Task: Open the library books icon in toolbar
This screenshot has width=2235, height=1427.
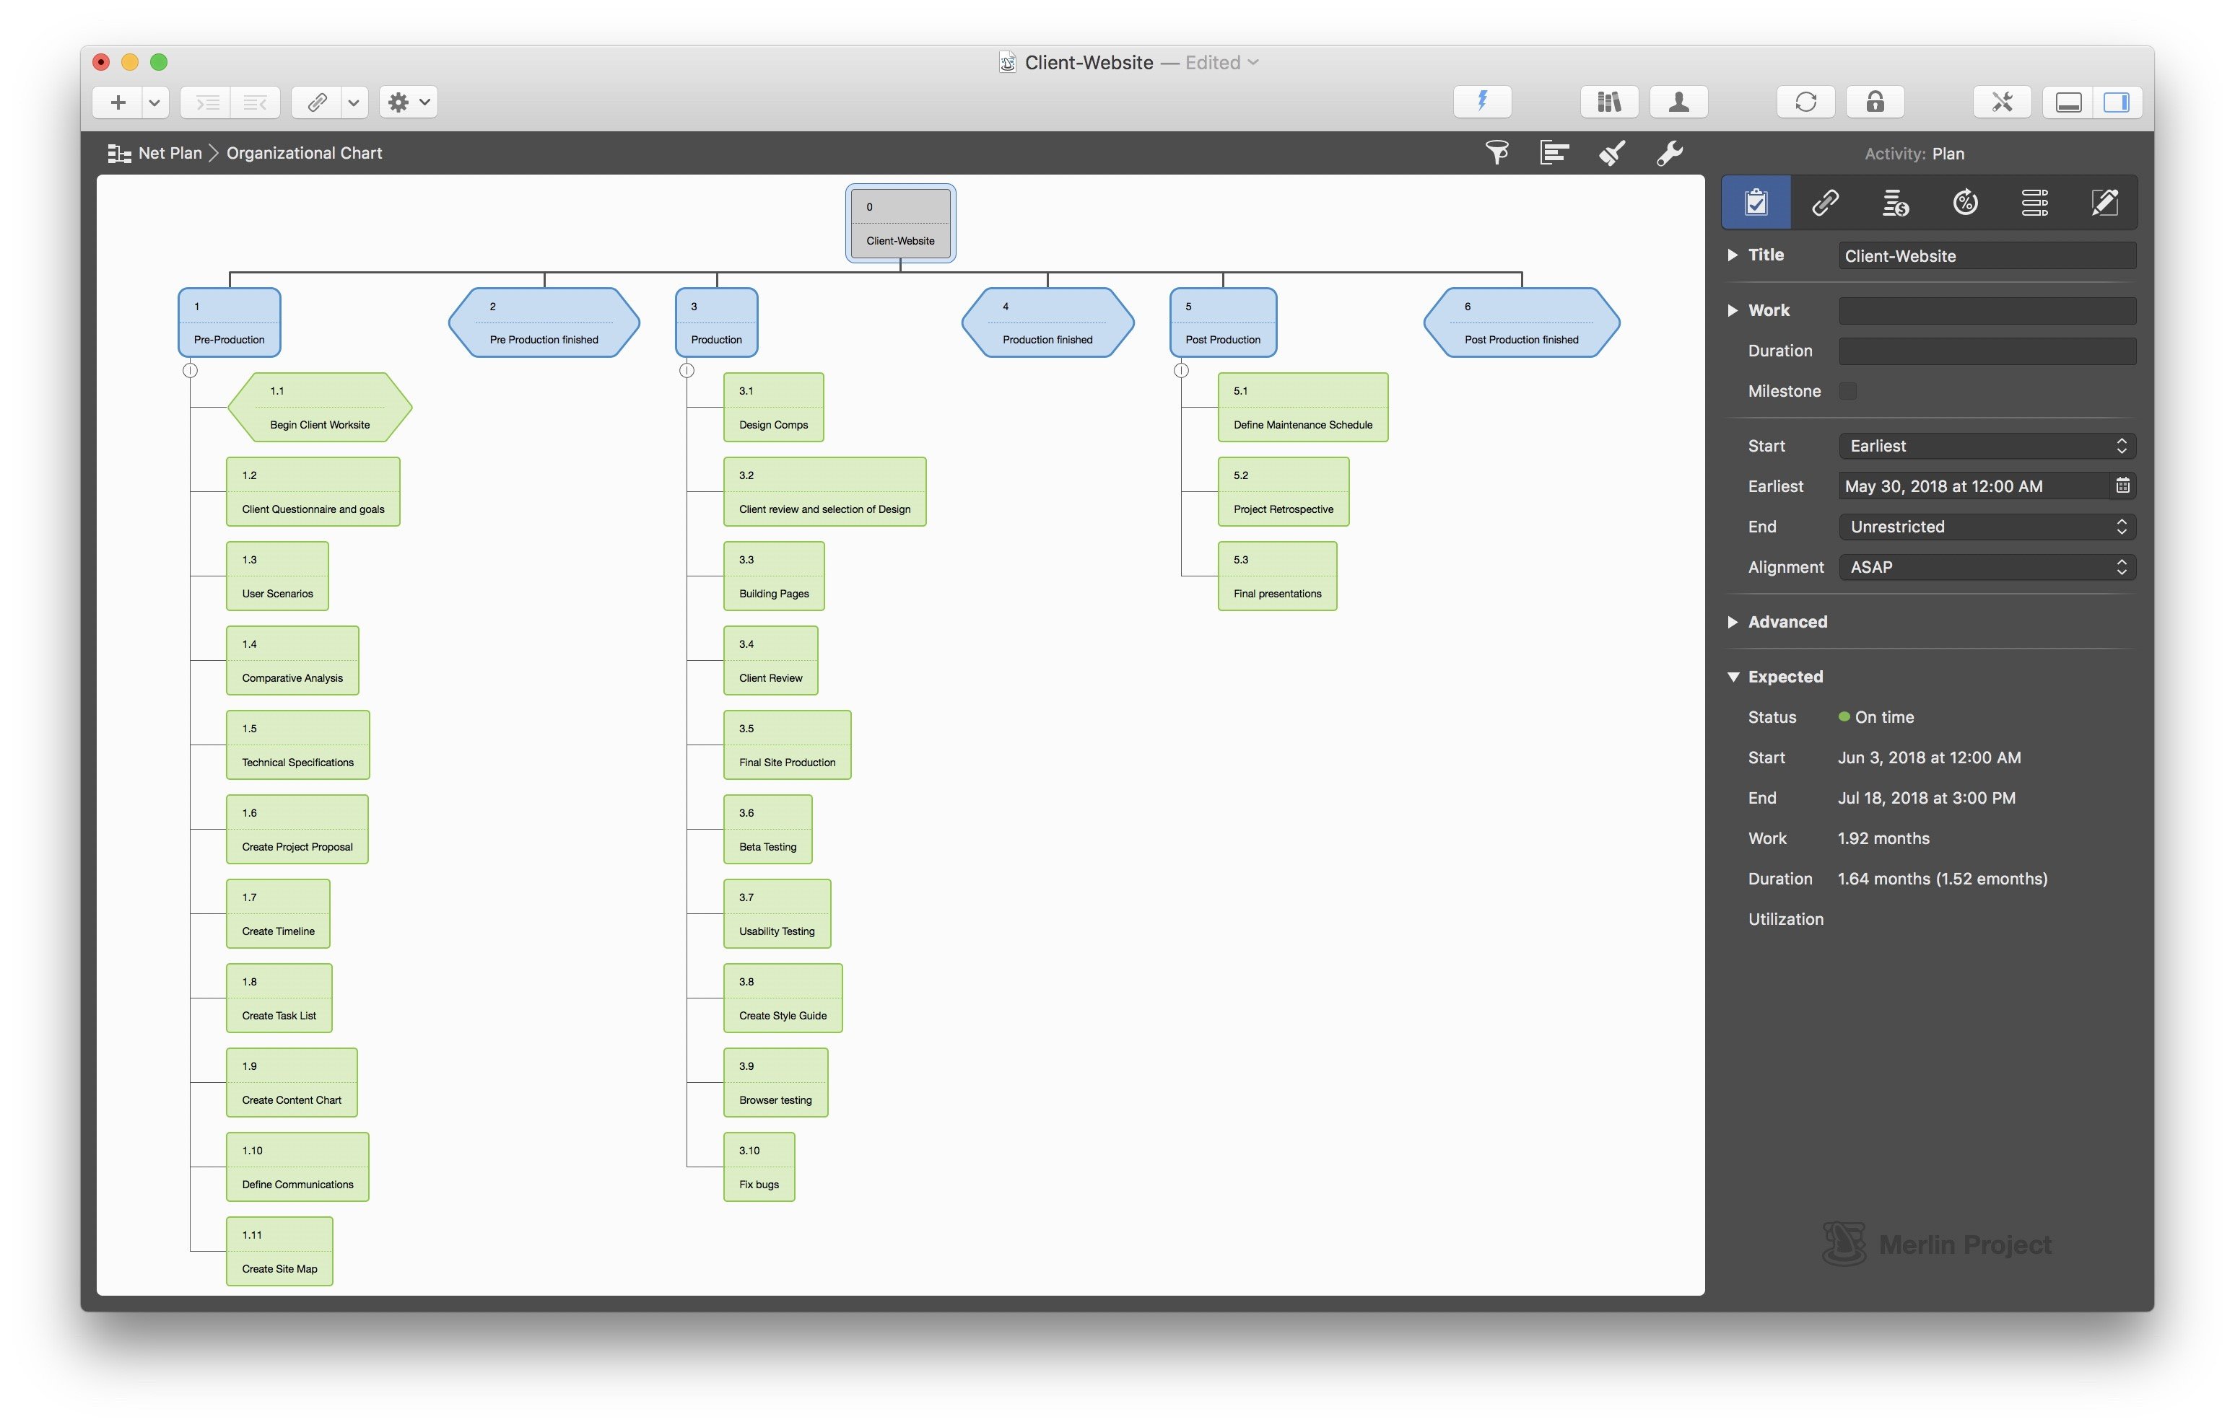Action: (x=1609, y=102)
